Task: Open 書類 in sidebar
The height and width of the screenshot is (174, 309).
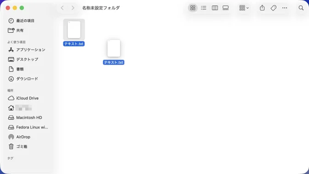Action: (x=16, y=69)
